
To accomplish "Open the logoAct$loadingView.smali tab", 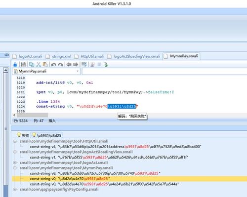I will [x=134, y=56].
